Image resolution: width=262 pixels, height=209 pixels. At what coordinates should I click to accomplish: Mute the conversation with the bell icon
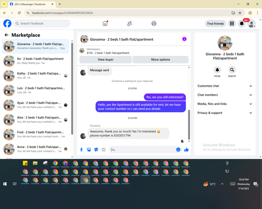pyautogui.click(x=217, y=70)
